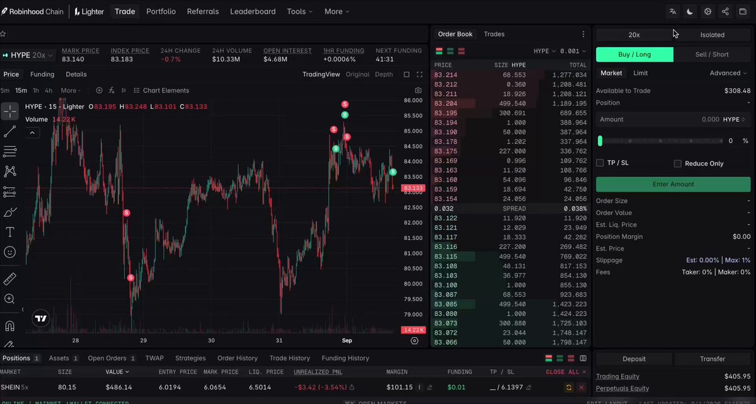Screen dimensions: 756x404
Task: Select the ruler measure tool
Action: pyautogui.click(x=10, y=279)
